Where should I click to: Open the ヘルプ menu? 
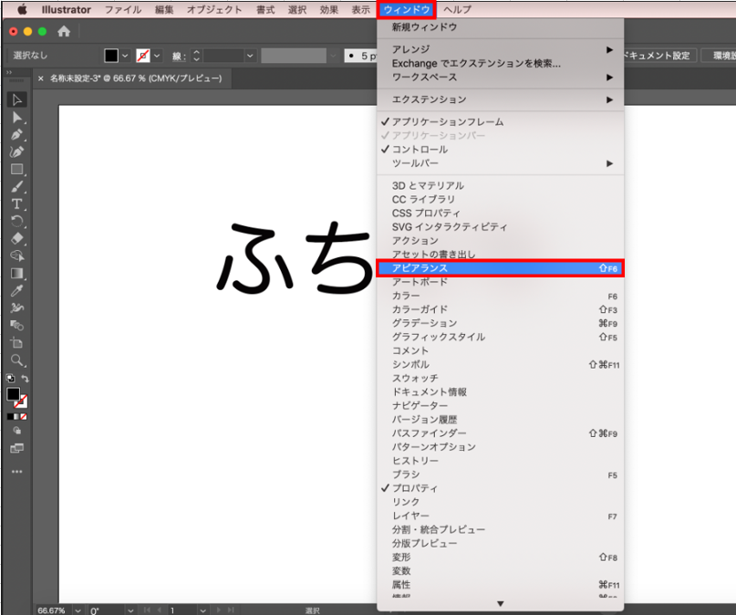(457, 9)
